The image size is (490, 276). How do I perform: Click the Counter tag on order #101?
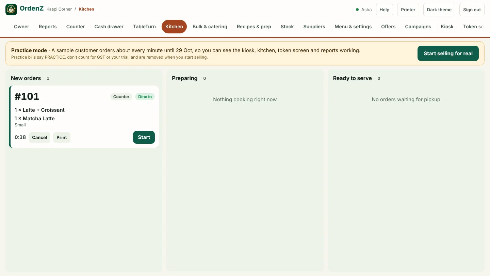(x=121, y=97)
